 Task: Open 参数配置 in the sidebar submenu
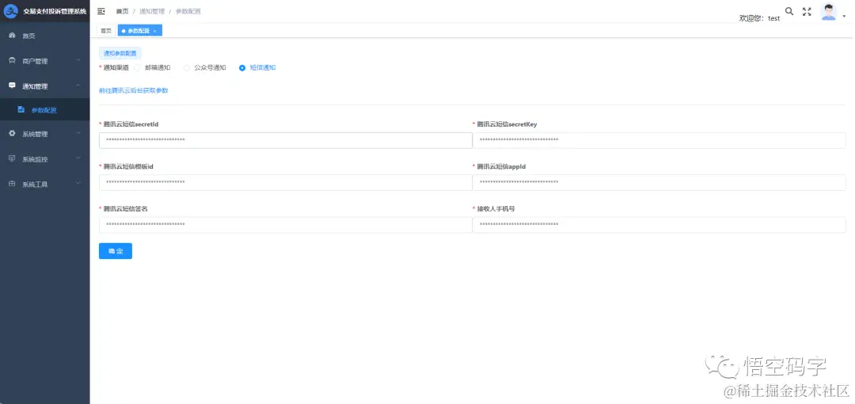click(x=44, y=110)
